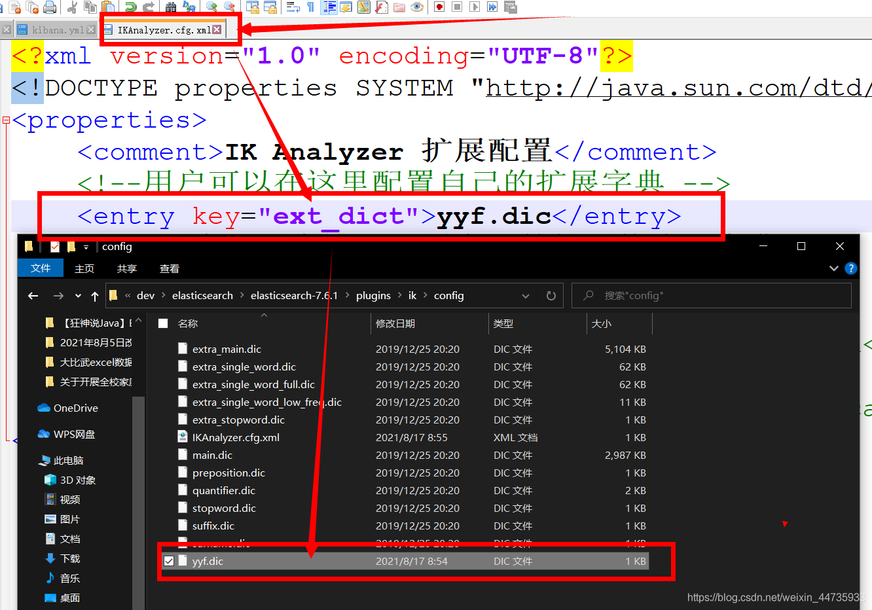Click the Close All documents icon
This screenshot has width=872, height=610.
click(33, 8)
